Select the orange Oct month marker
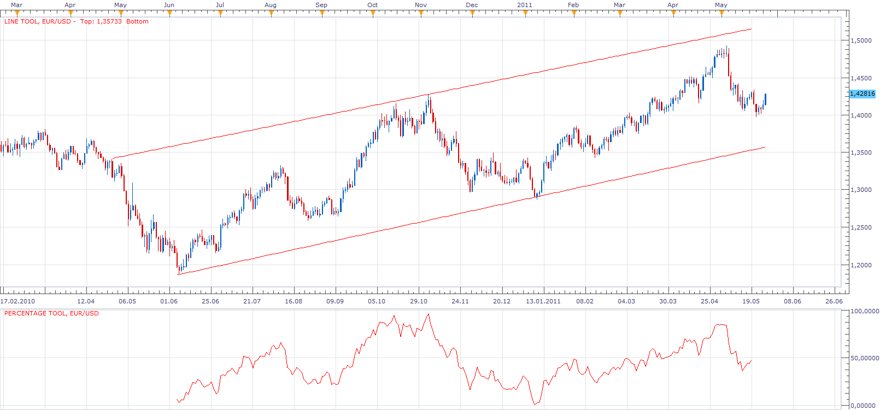 373,13
